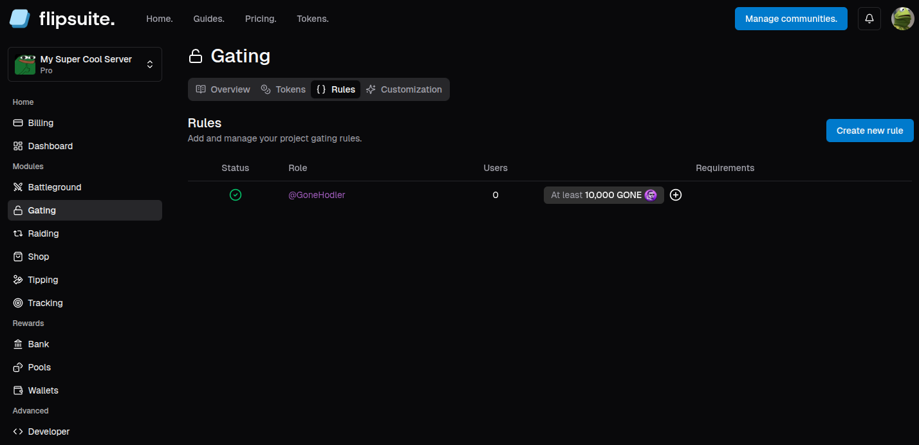Screen dimensions: 919x445
Task: Click the Tokens coins icon
Action: pos(266,89)
